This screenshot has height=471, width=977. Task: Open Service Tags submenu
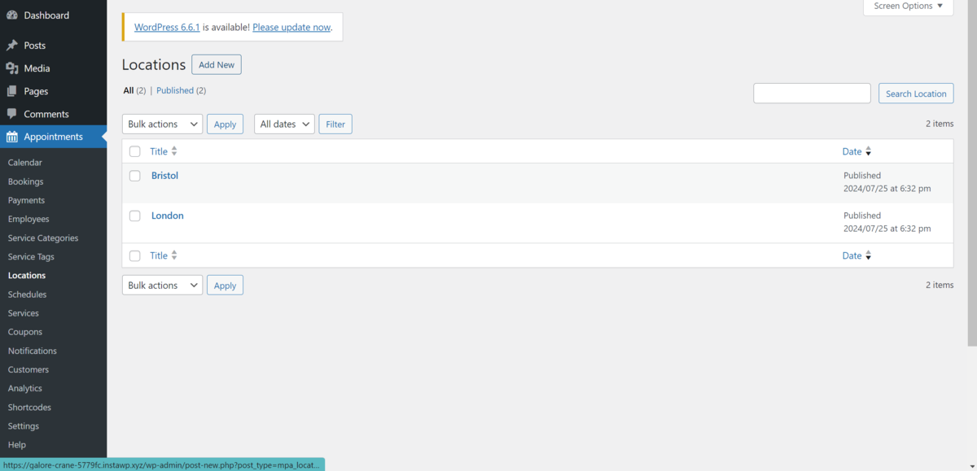(31, 257)
